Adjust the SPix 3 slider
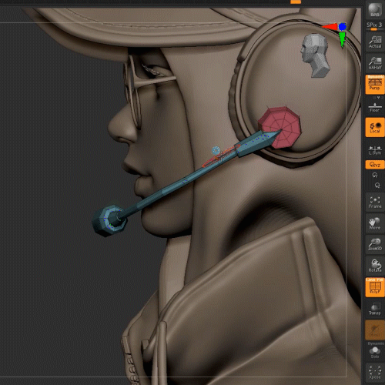Image resolution: width=385 pixels, height=385 pixels. pyautogui.click(x=375, y=26)
